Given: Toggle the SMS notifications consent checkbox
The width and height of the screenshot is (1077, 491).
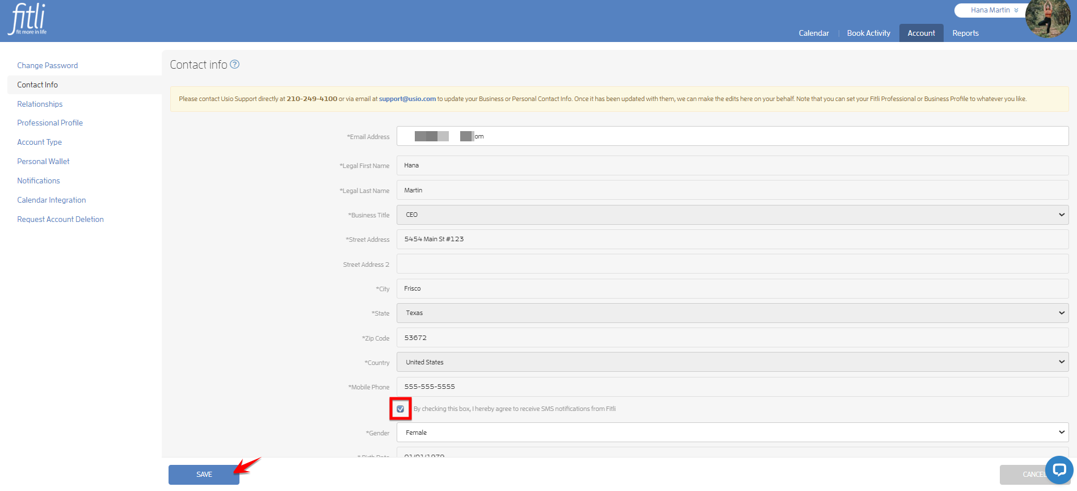Looking at the screenshot, I should coord(401,409).
